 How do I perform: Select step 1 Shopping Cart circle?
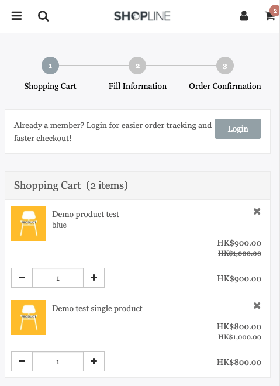pos(50,66)
